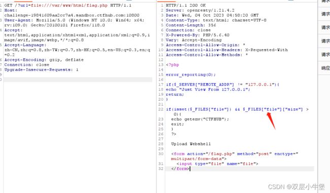Click the return; statement line
This screenshot has width=330, height=193.
(175, 95)
